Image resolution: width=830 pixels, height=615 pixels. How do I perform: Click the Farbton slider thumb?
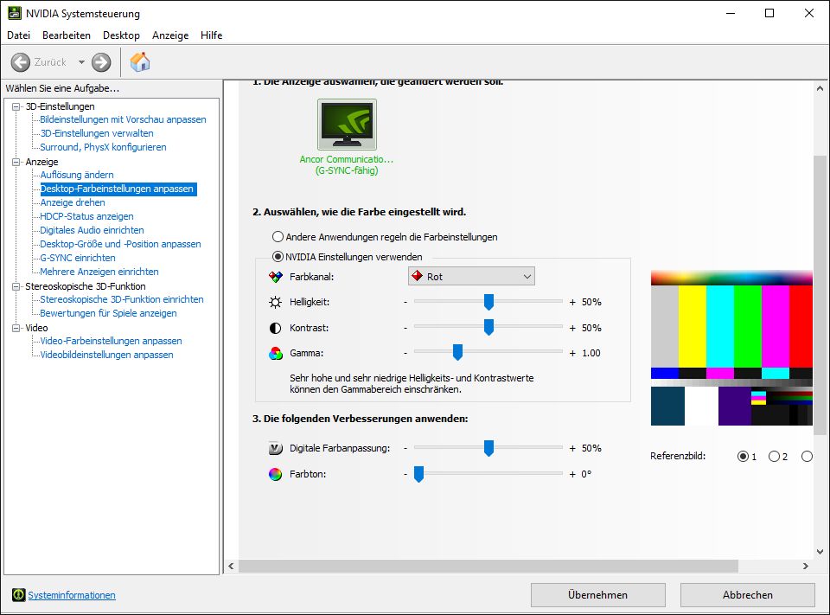point(418,474)
